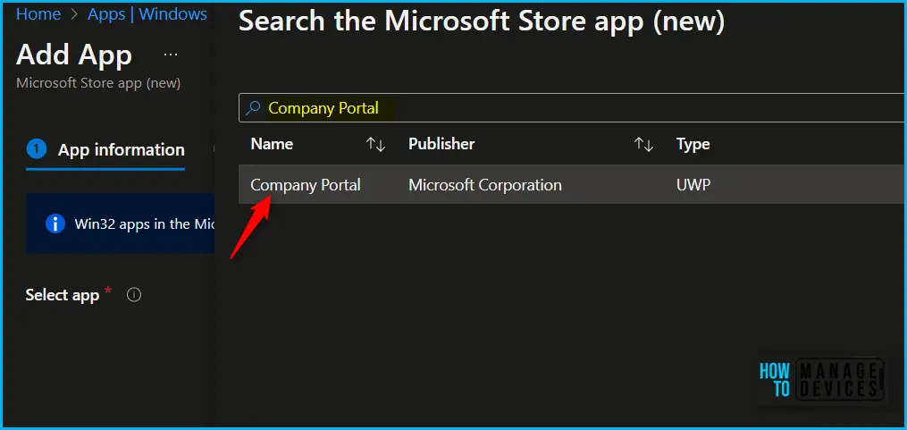Click the info icon beside Select app
907x430 pixels.
pyautogui.click(x=134, y=295)
